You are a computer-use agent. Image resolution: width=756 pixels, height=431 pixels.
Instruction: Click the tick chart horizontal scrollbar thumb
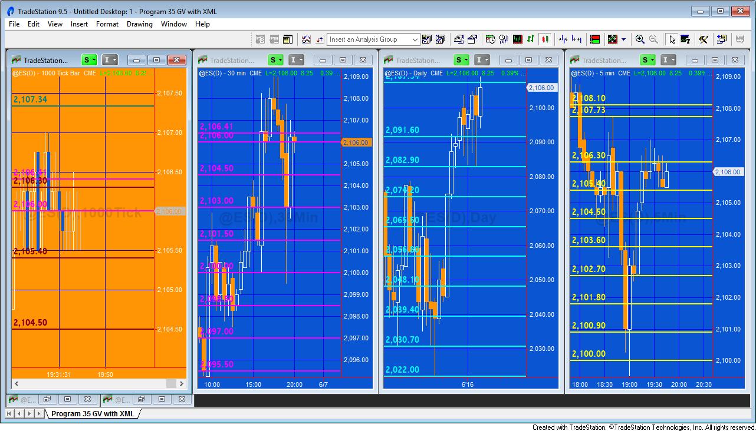pos(171,384)
